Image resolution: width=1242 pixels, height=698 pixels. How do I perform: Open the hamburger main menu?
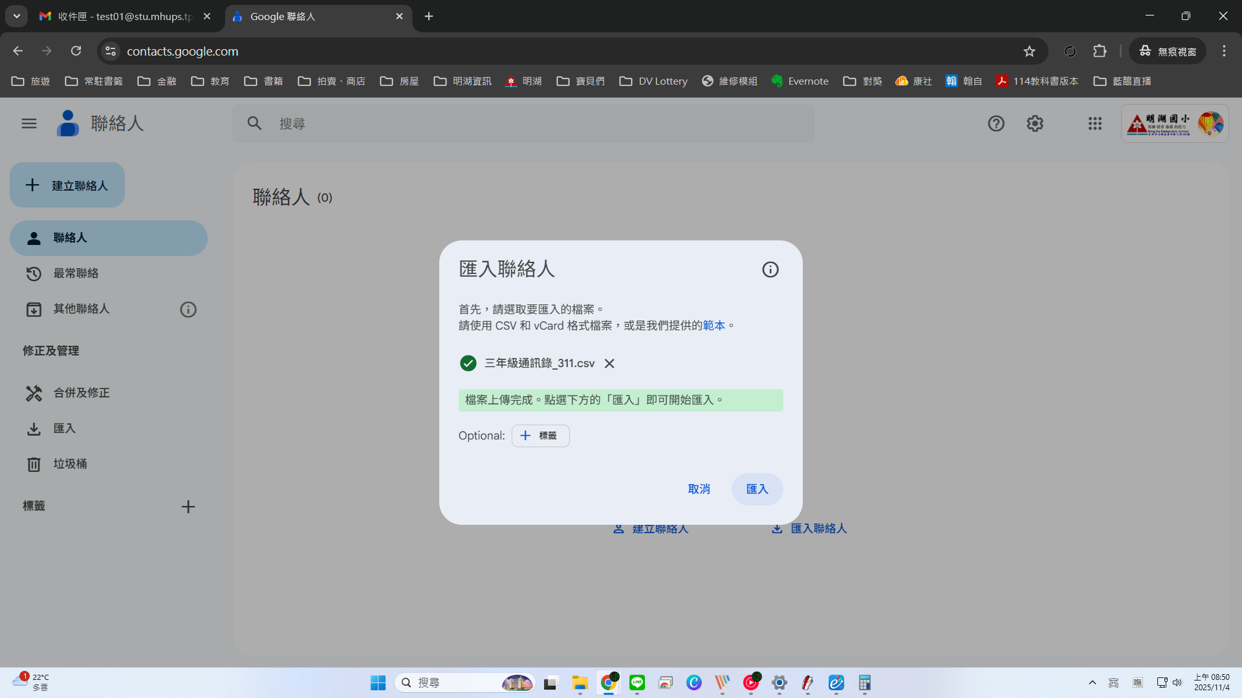pyautogui.click(x=29, y=123)
